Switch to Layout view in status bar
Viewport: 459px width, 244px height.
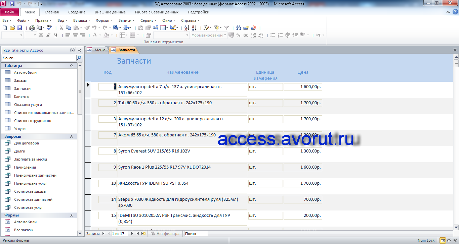pos(449,240)
